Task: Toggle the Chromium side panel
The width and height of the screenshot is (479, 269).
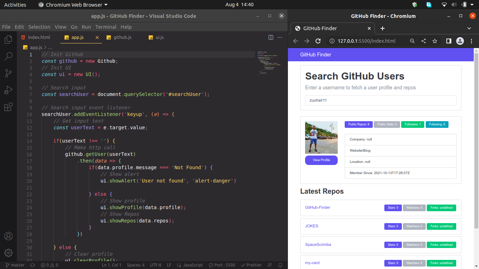Action: tap(448, 41)
